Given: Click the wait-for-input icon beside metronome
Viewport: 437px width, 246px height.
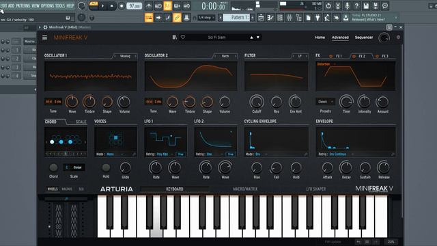Looking at the screenshot, I should pyautogui.click(x=158, y=5).
